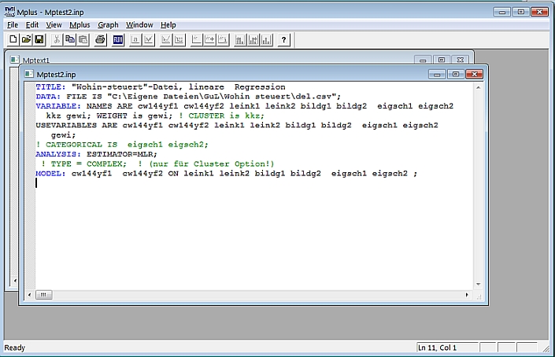The height and width of the screenshot is (357, 555).
Task: Click the bar chart icon with arrow
Action: [x=253, y=39]
